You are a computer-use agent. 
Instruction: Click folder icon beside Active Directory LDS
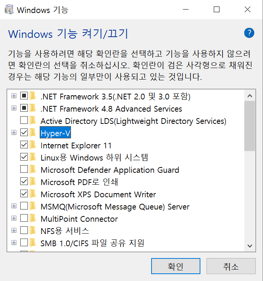point(32,120)
